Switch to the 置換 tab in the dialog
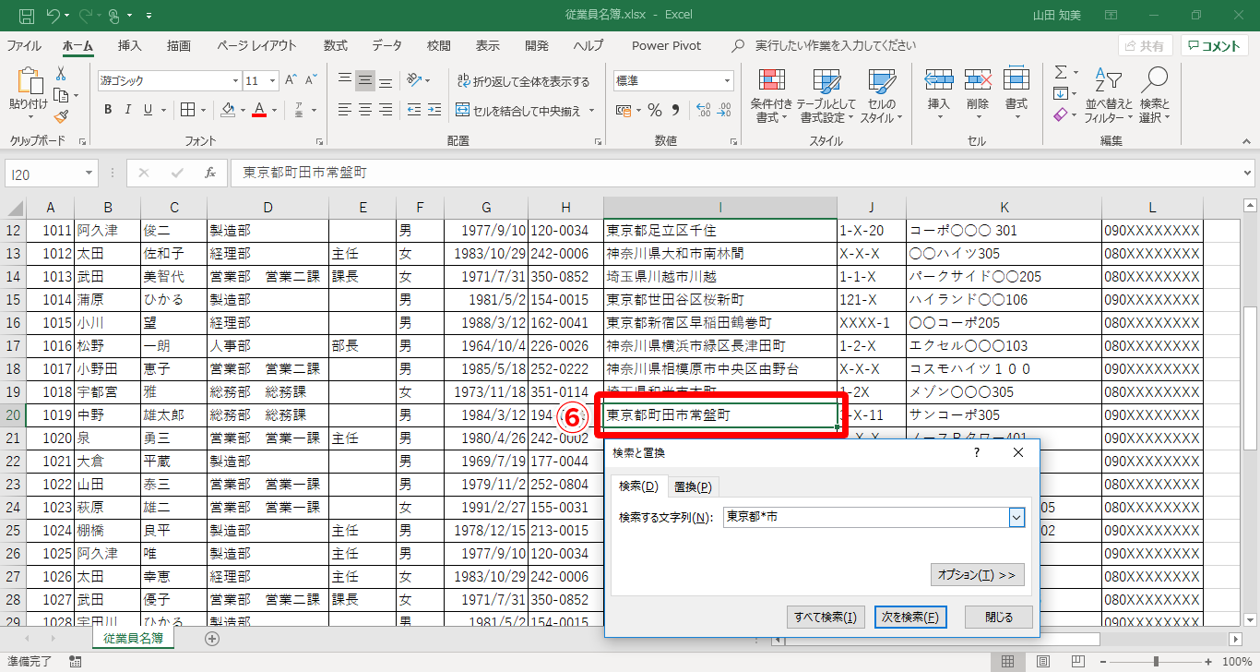Viewport: 1260px width, 672px height. tap(693, 486)
